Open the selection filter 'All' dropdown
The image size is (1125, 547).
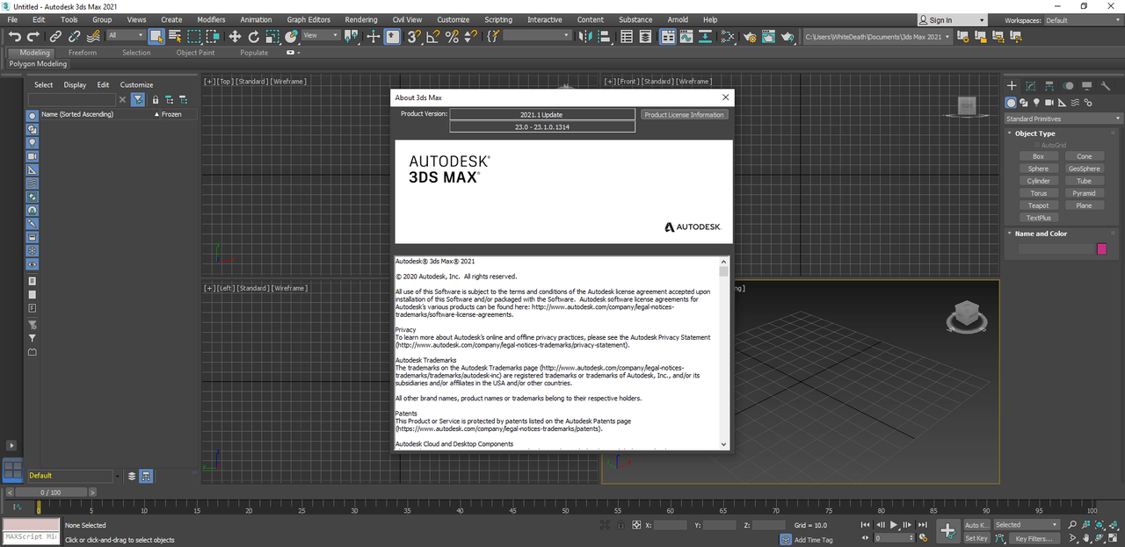coord(127,35)
